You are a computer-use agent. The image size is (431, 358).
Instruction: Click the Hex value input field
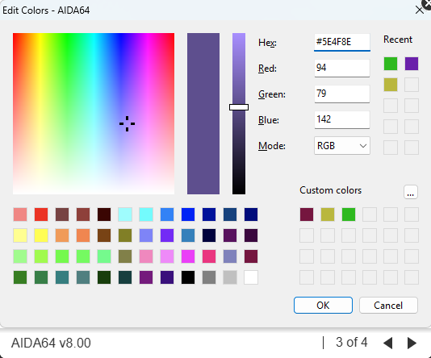(x=342, y=42)
